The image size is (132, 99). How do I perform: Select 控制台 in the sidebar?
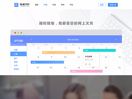click(x=16, y=69)
